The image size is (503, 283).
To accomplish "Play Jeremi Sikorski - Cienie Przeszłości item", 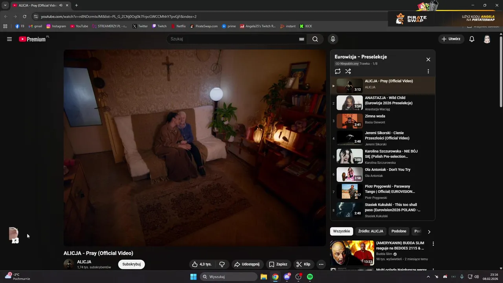I will point(382,138).
